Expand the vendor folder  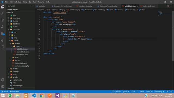pos(15,77)
